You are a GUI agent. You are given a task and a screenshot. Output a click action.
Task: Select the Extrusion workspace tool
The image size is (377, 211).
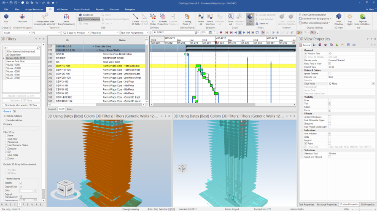22,19
